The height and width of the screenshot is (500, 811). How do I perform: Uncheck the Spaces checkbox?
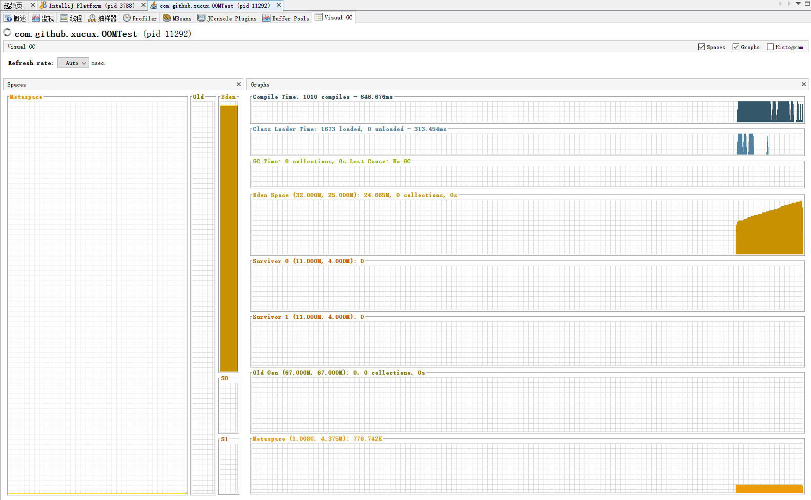(701, 47)
